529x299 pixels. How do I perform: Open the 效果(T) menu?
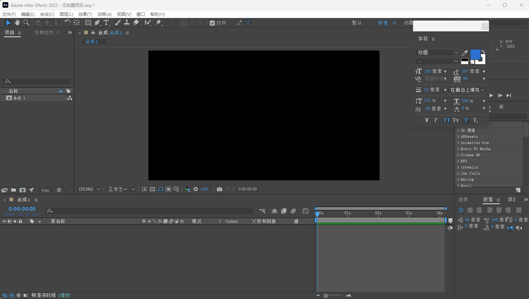(85, 14)
